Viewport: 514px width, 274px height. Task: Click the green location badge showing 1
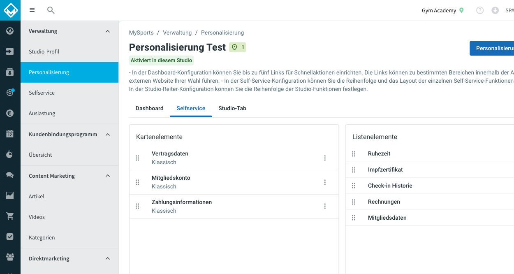(237, 47)
